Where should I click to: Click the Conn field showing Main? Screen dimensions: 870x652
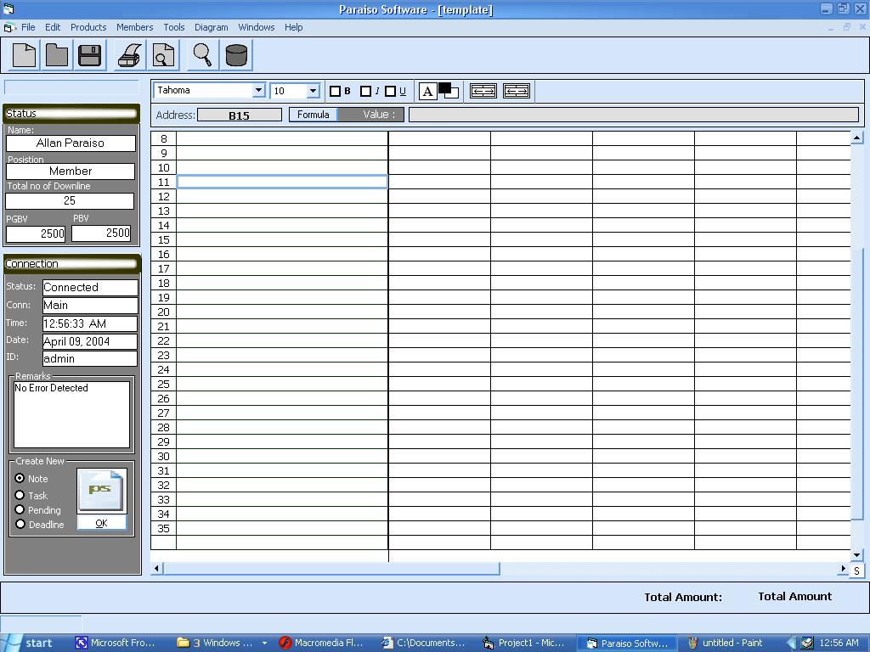(x=90, y=306)
